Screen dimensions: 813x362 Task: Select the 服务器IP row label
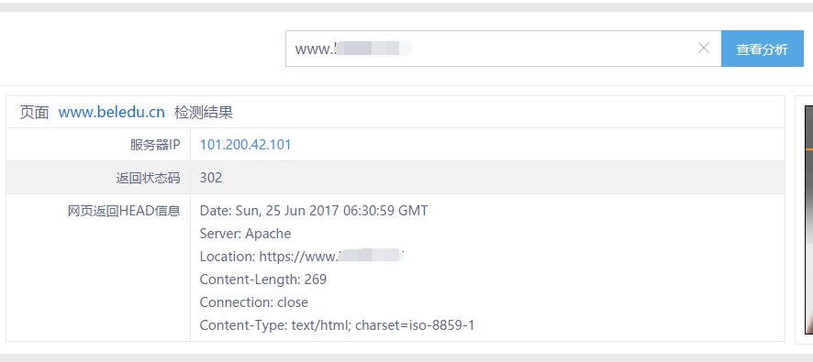coord(155,145)
